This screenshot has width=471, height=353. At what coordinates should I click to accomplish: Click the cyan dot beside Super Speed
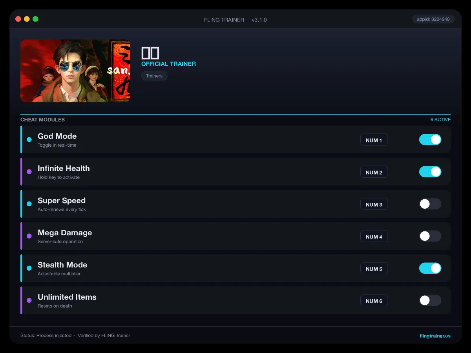[29, 204]
